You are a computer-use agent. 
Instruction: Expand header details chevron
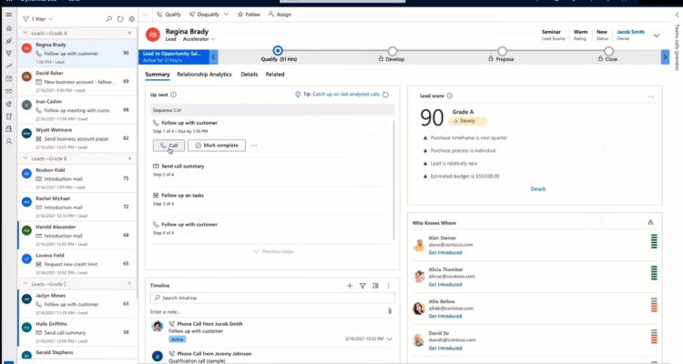click(657, 35)
